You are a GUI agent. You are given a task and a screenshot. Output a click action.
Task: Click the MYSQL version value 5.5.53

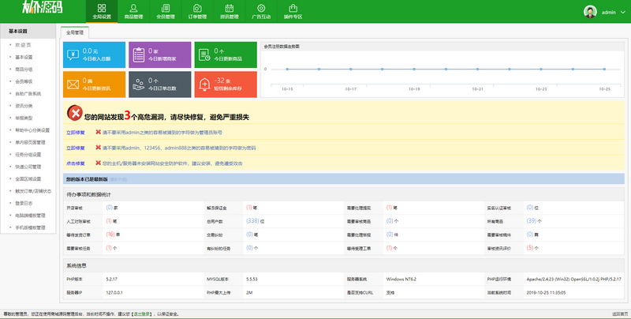click(252, 279)
